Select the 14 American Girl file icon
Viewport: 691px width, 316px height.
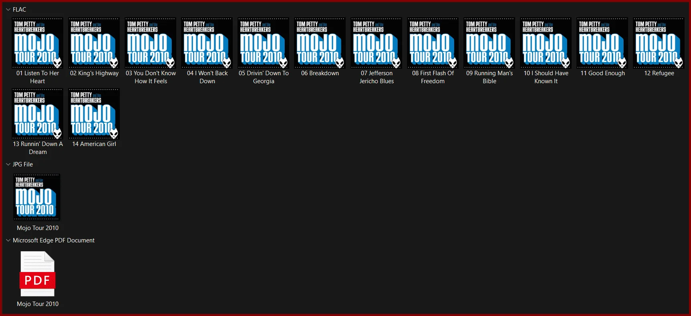click(94, 114)
